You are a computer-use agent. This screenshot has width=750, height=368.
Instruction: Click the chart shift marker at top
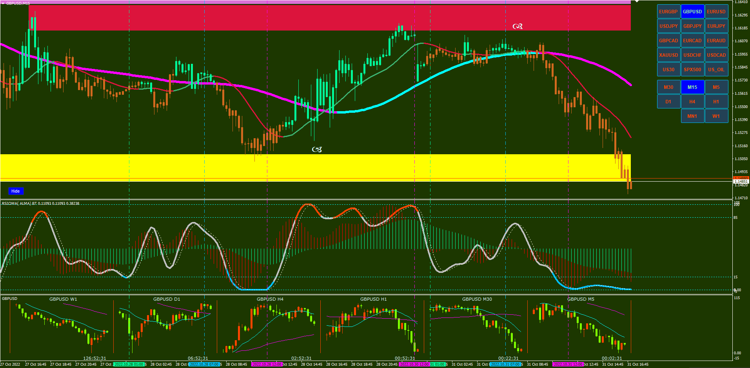[x=637, y=2]
